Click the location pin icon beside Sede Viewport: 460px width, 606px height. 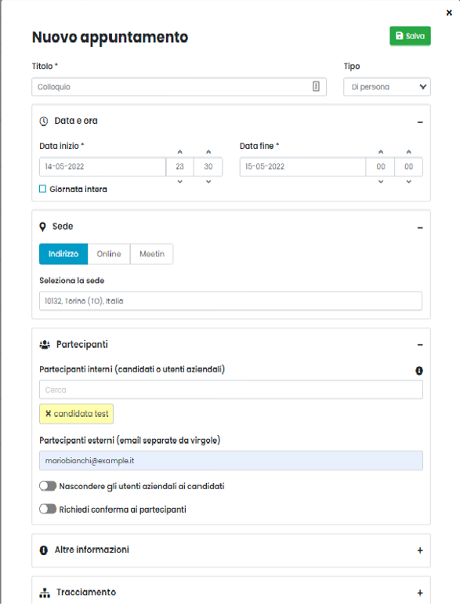(x=42, y=227)
